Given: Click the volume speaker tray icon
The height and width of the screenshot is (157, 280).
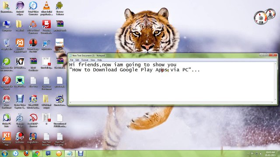Looking at the screenshot, I should point(260,154).
